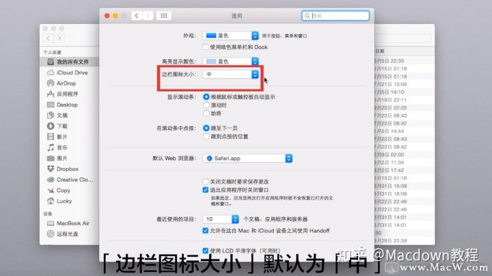This screenshot has width=492, height=276.
Task: Enable 关闭文稿时要求保存更改 checkbox
Action: click(x=205, y=182)
